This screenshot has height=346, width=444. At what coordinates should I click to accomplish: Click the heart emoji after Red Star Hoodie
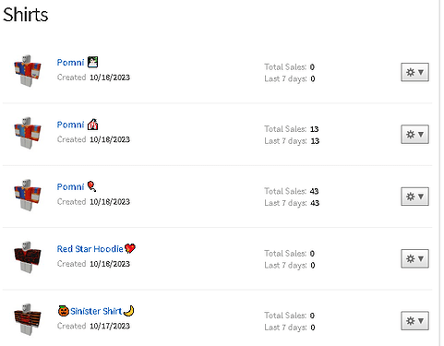(x=130, y=248)
